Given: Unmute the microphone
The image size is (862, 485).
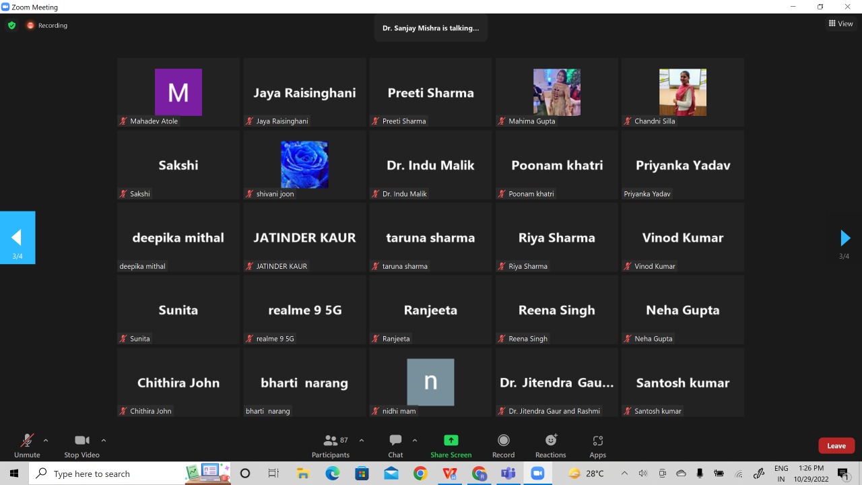Looking at the screenshot, I should (x=27, y=441).
